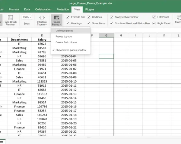Viewport: 181px width, 144px height.
Task: Open the Macros tool
Action: pyautogui.click(x=178, y=19)
